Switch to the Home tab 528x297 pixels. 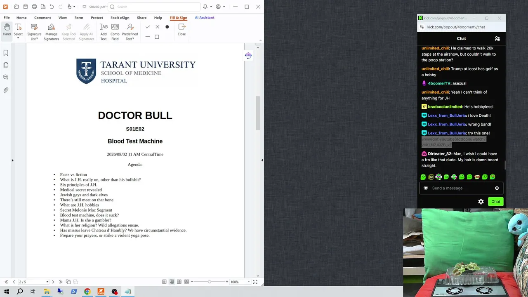pyautogui.click(x=21, y=18)
